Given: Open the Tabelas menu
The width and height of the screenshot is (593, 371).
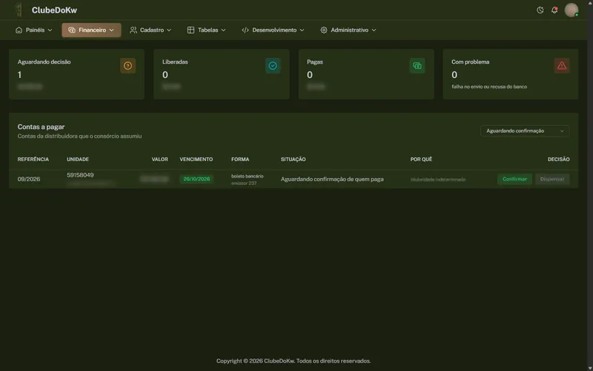Looking at the screenshot, I should coord(207,30).
